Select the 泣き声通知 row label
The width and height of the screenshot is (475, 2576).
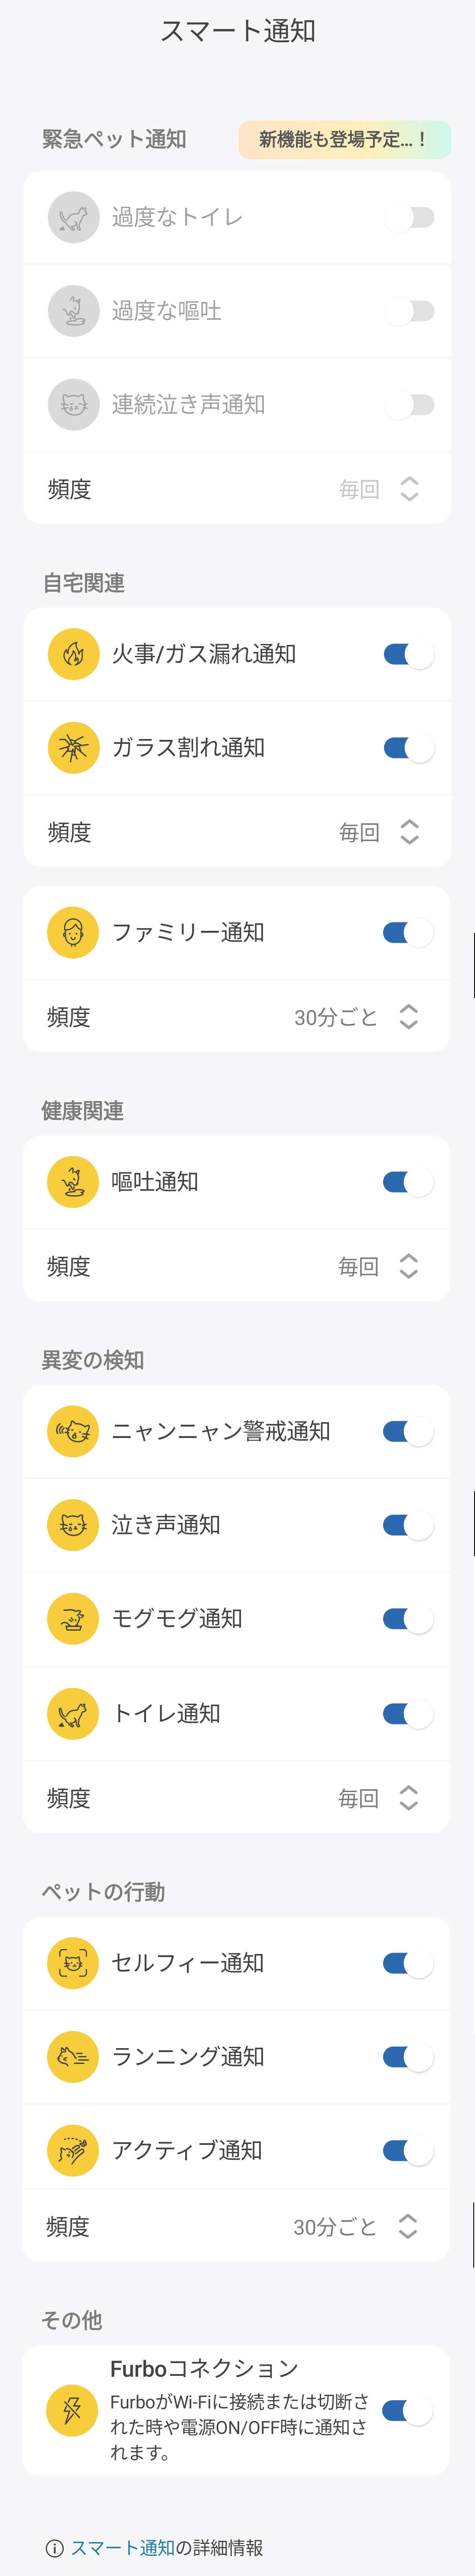pos(166,1525)
